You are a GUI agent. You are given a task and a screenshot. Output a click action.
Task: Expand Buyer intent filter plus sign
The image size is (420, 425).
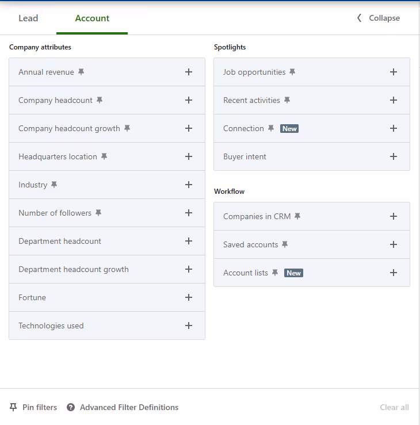(394, 156)
